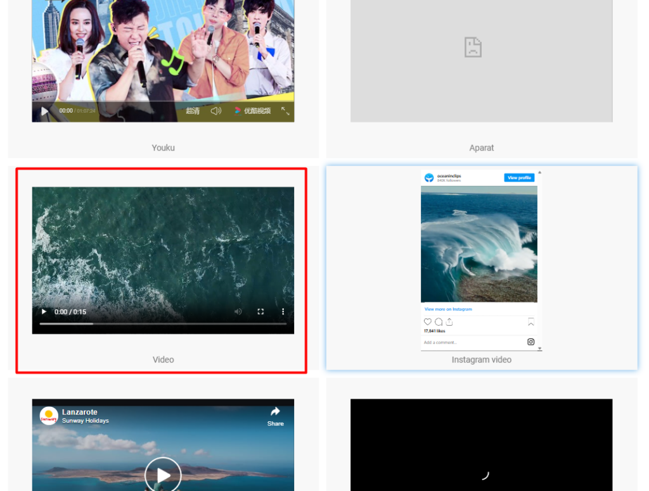Open comments via the speech bubble icon

click(438, 322)
